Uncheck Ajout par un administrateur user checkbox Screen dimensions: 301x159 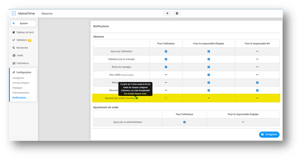pos(184,122)
